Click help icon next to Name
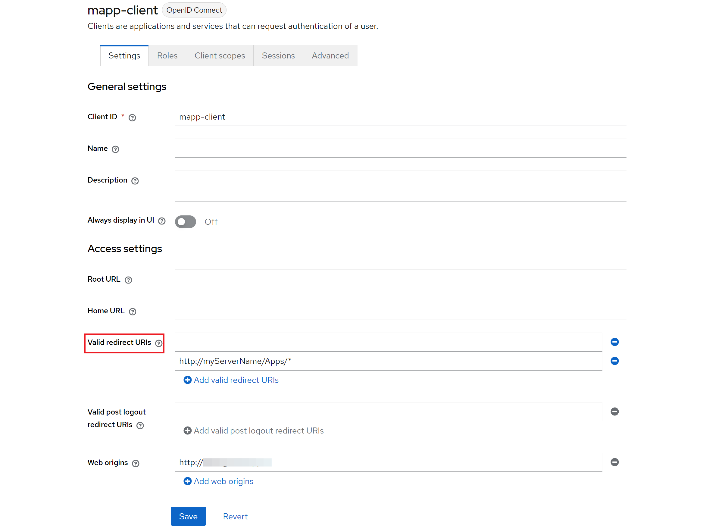 pos(115,149)
